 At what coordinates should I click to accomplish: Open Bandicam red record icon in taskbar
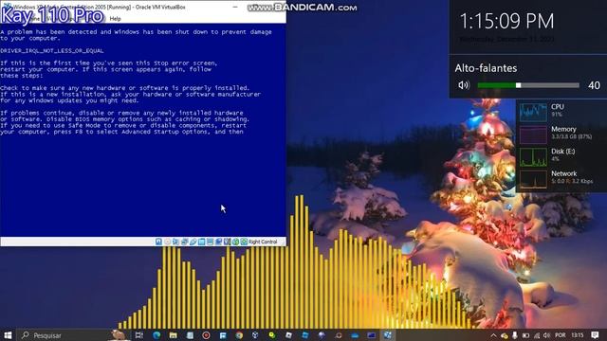click(x=206, y=335)
